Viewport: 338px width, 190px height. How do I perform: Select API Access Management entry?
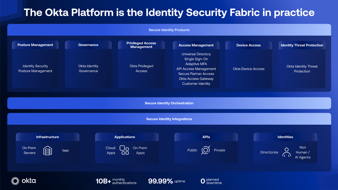click(x=196, y=69)
